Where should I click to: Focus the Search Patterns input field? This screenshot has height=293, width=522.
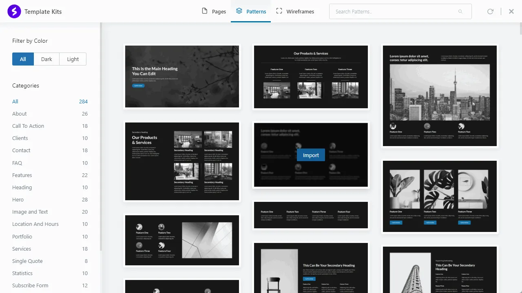(400, 11)
